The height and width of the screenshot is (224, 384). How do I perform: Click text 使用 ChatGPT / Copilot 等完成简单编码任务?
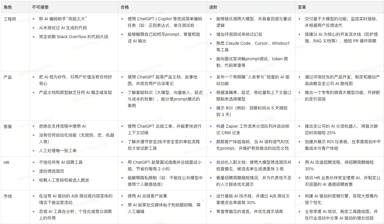click(165, 22)
